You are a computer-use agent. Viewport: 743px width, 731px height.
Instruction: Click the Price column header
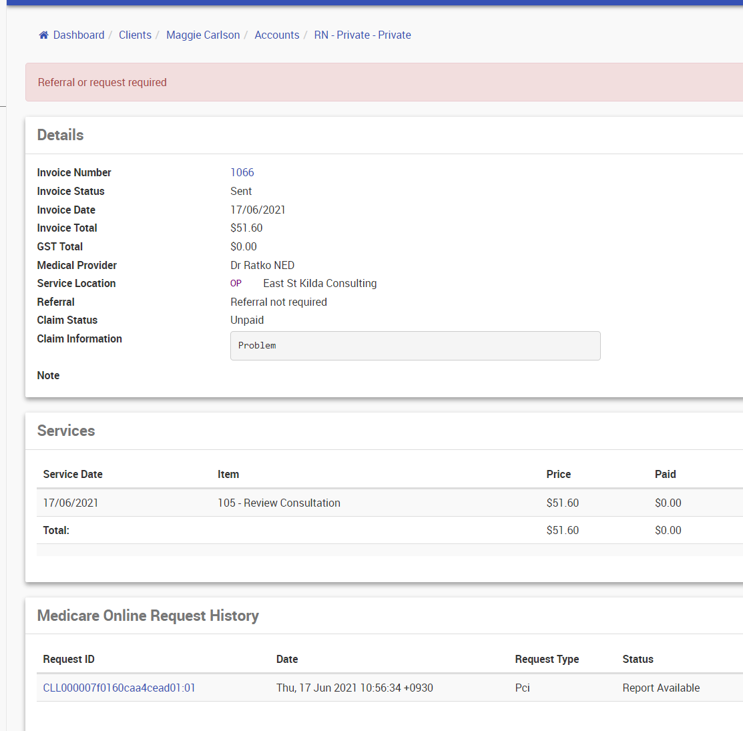tap(558, 475)
